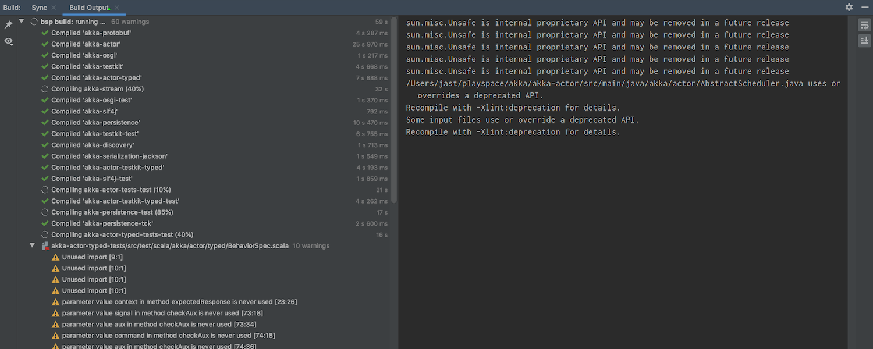Viewport: 873px width, 349px height.
Task: Click green checkmark beside akka-discovery
Action: tap(45, 145)
